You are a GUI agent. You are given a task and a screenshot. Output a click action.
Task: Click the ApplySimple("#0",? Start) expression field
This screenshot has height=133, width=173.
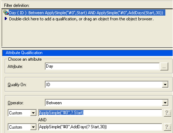pyautogui.click(x=100, y=113)
